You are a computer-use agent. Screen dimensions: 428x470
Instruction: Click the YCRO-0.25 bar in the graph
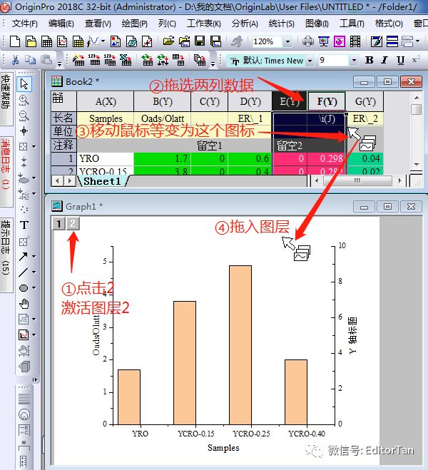(240, 344)
